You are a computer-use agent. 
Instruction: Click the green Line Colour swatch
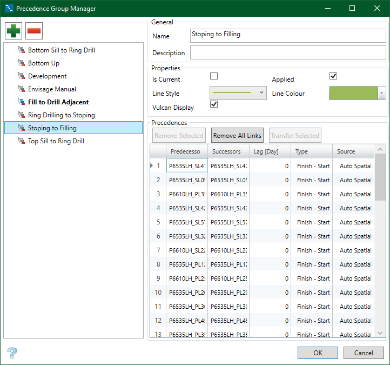pos(353,93)
